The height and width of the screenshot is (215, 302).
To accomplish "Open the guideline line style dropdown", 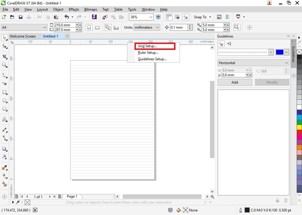I will [271, 52].
